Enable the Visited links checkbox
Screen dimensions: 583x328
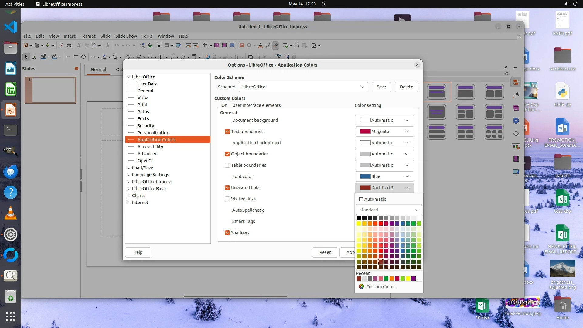[227, 199]
